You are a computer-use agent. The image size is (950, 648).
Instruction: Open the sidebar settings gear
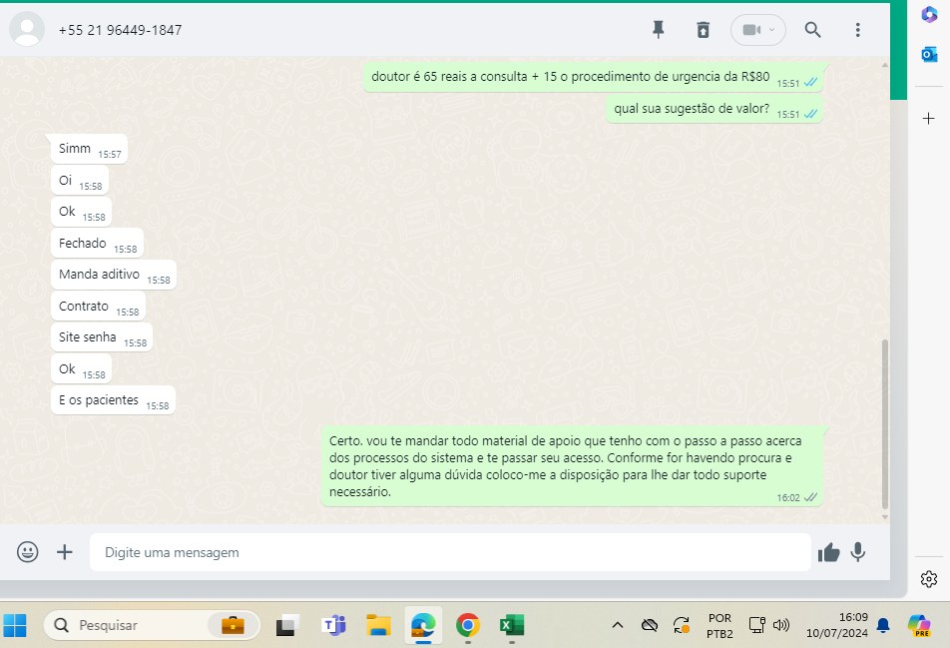tap(929, 579)
